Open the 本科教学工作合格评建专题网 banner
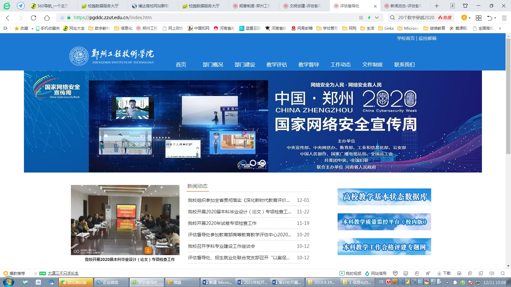The image size is (511, 287). click(x=384, y=247)
